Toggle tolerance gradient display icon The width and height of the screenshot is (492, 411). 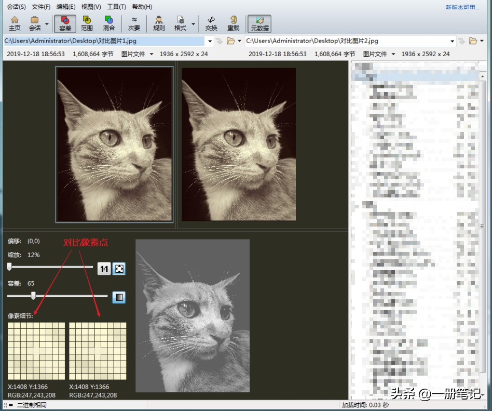coord(119,297)
